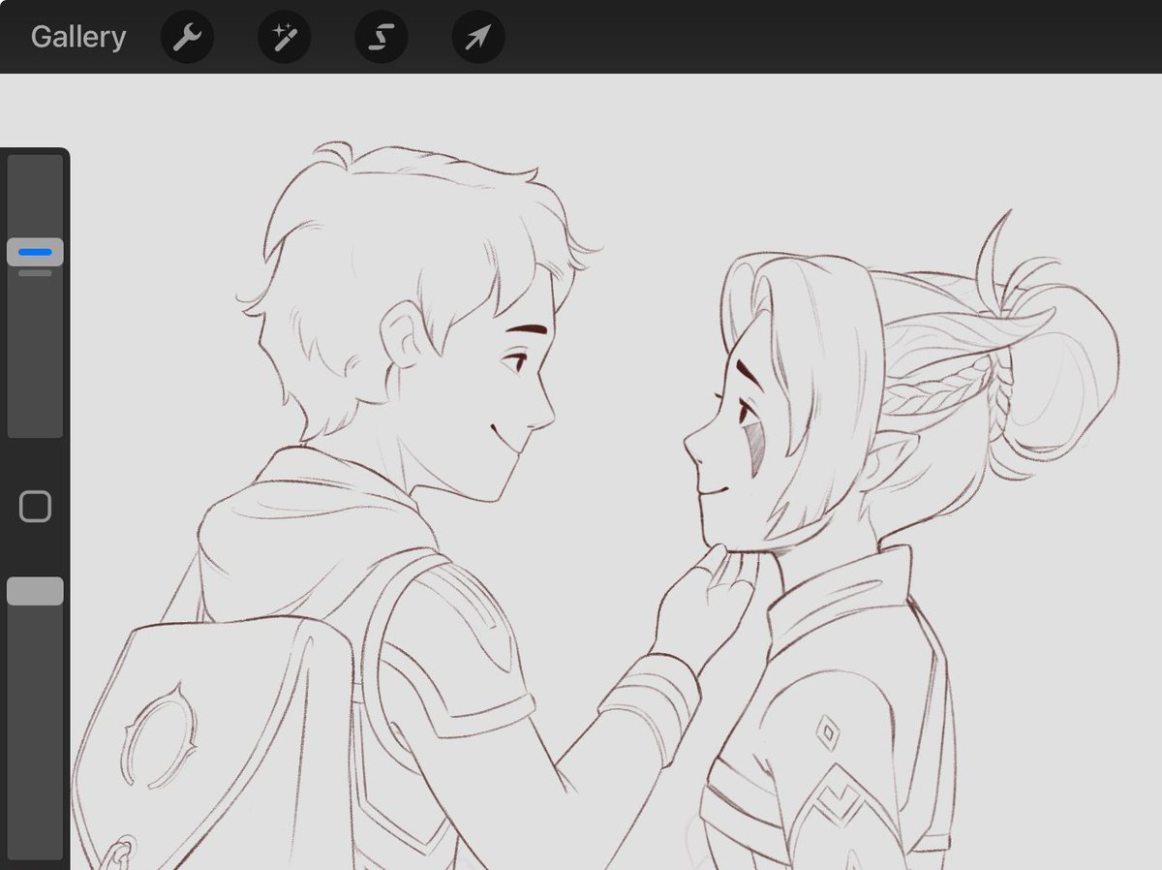The height and width of the screenshot is (870, 1162).
Task: Open the Actions wrench menu
Action: click(x=187, y=38)
